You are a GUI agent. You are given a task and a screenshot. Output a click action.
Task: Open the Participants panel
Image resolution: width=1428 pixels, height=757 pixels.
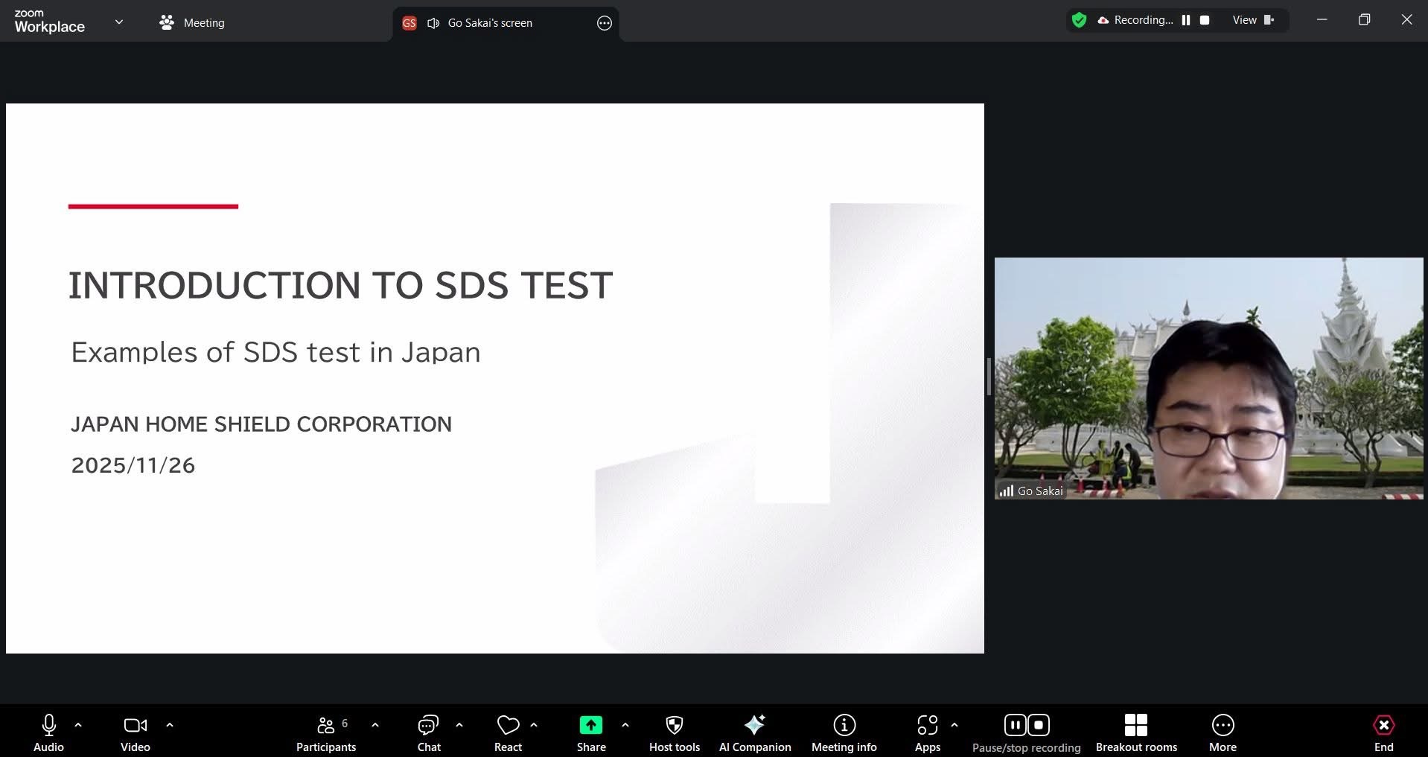click(326, 733)
